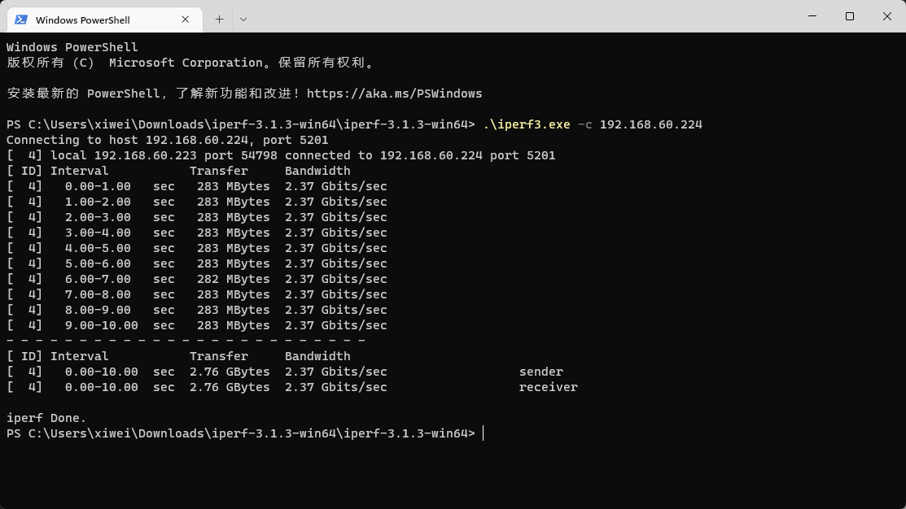
Task: Select the Windows PowerShell tab title
Action: (83, 20)
